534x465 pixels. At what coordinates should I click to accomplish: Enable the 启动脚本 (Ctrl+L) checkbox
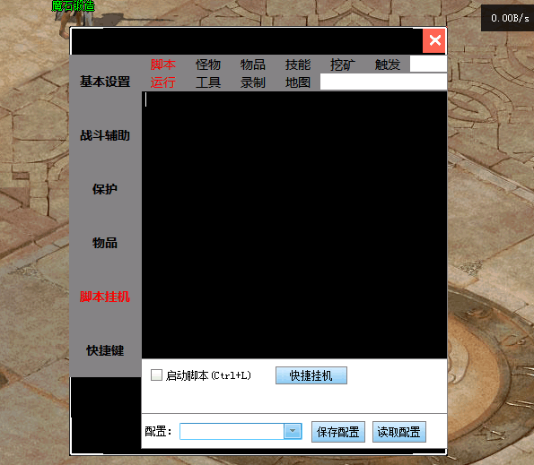[156, 375]
